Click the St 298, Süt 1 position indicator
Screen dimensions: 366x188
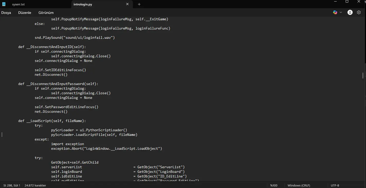pos(12,185)
